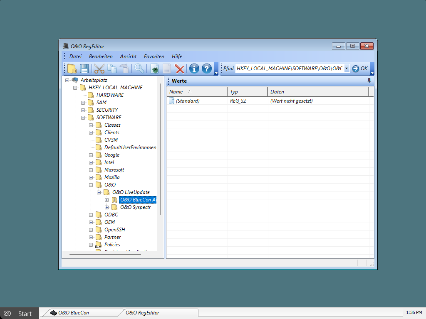Expand the Microsoft registry key
This screenshot has width=426, height=319.
pos(91,170)
